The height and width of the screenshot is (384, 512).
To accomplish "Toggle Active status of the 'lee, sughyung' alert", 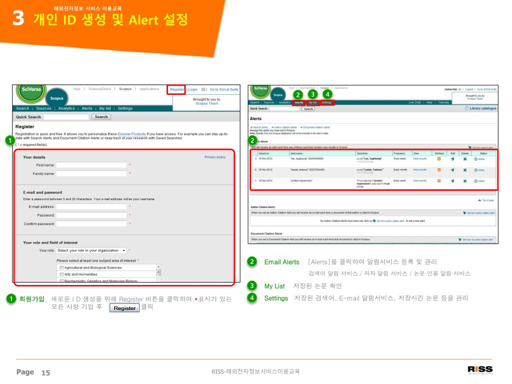I will tap(479, 159).
